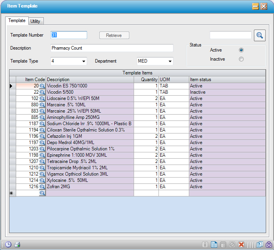The height and width of the screenshot is (250, 274).
Task: Click lookup icon in the empty new row
Action: point(42,193)
